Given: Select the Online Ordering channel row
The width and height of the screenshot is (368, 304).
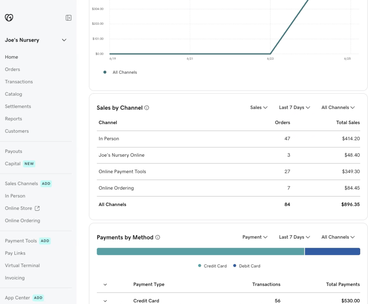Looking at the screenshot, I should coord(228,188).
